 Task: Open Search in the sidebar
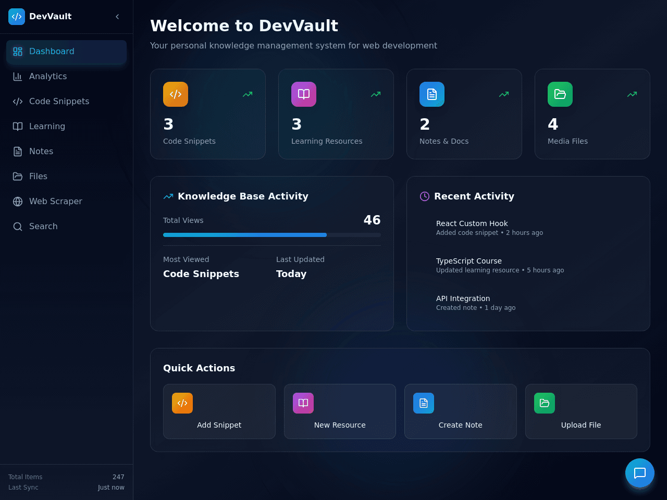[x=67, y=227]
